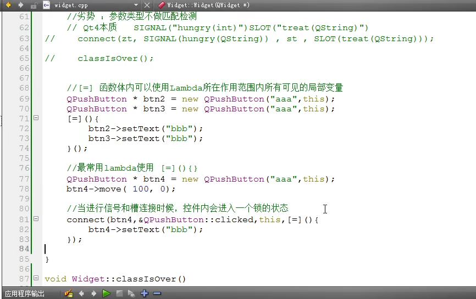The width and height of the screenshot is (476, 299).
Task: Collapse the lambda block at line 71
Action: [36, 118]
